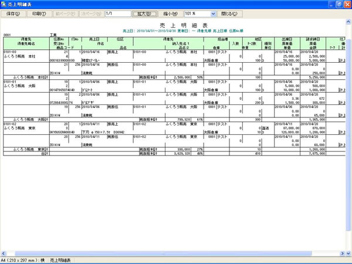Viewport: 352px width, 264px height.
Task: Click the unit price 120,000.00
Action: [290, 132]
